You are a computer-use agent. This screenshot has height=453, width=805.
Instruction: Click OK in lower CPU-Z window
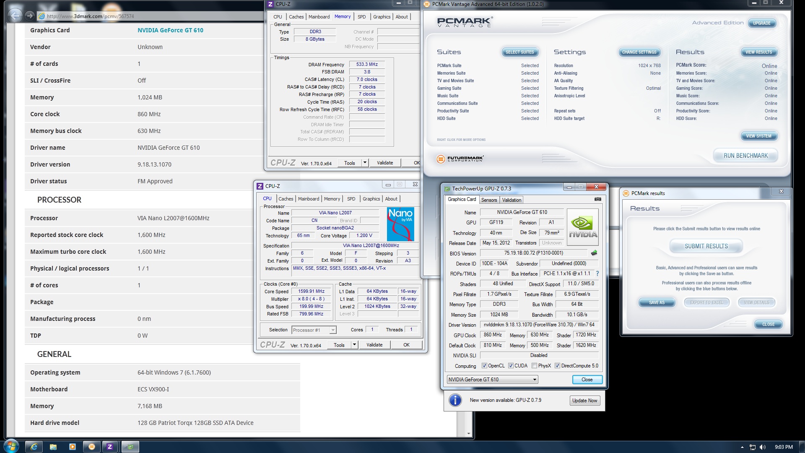coord(406,345)
